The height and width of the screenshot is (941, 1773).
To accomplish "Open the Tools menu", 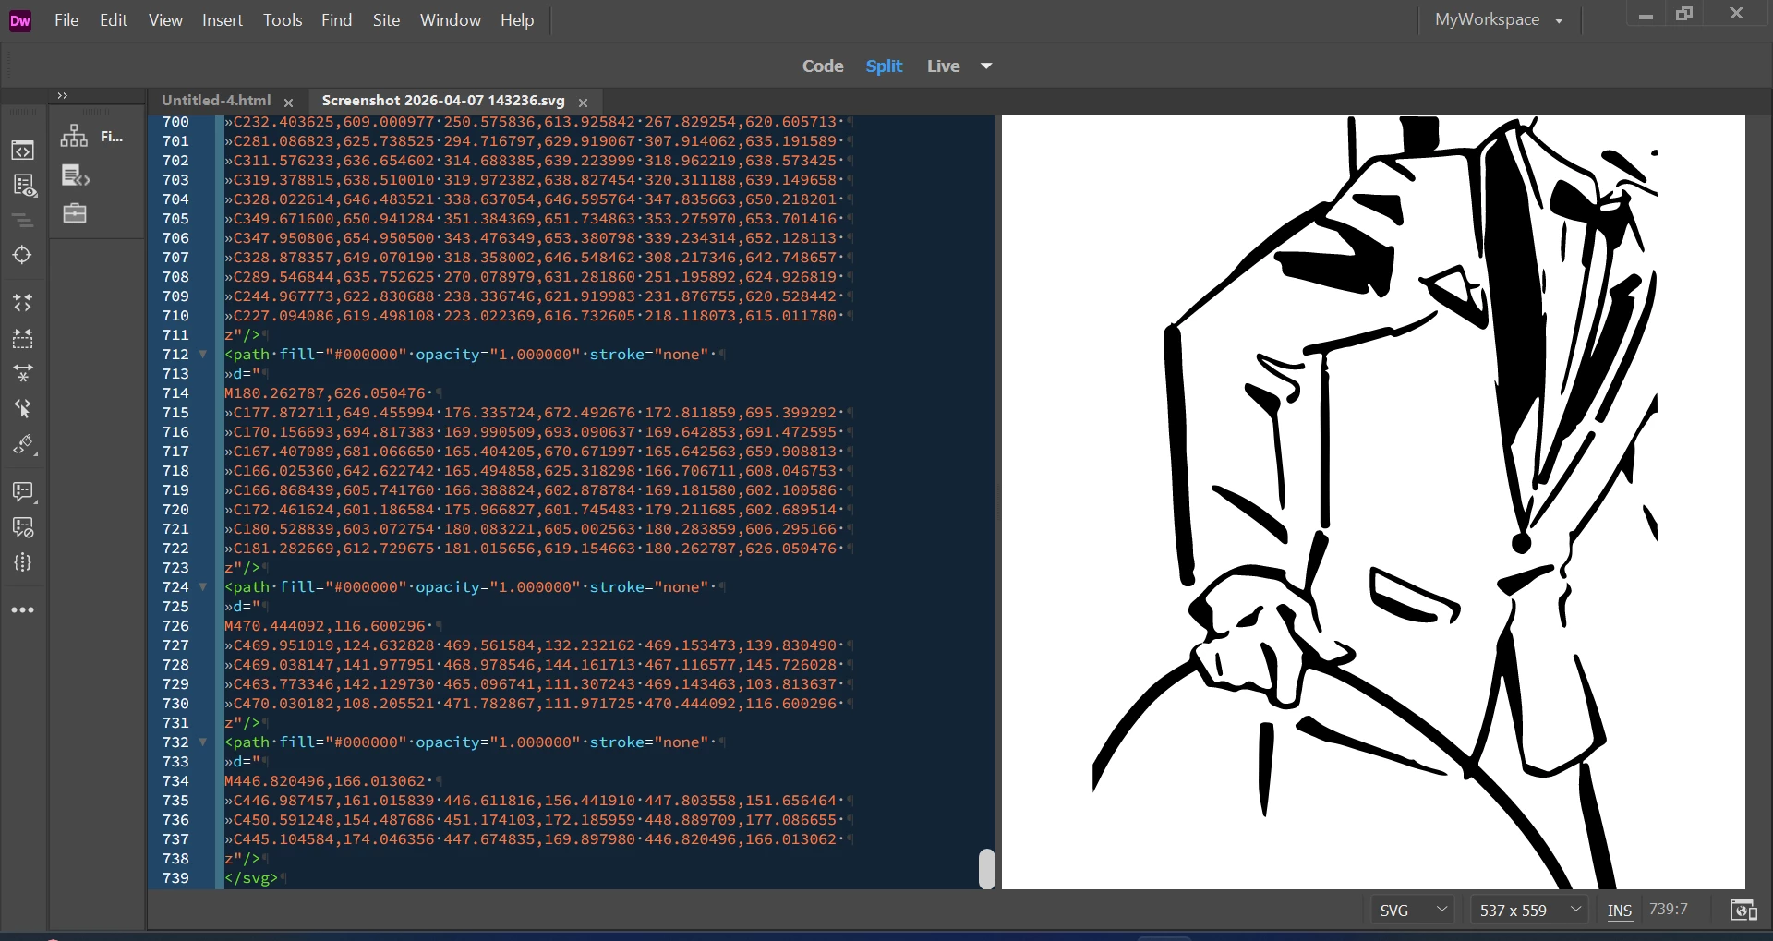I will (283, 20).
